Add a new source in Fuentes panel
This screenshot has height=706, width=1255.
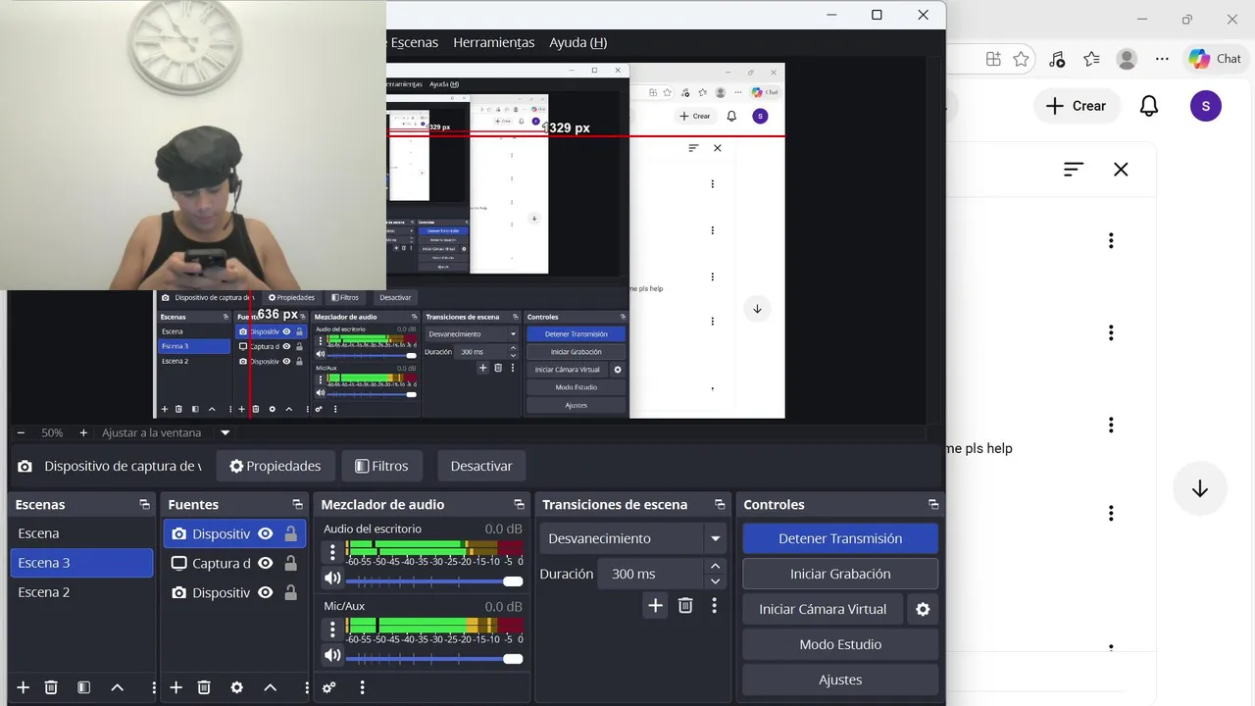[x=176, y=687]
